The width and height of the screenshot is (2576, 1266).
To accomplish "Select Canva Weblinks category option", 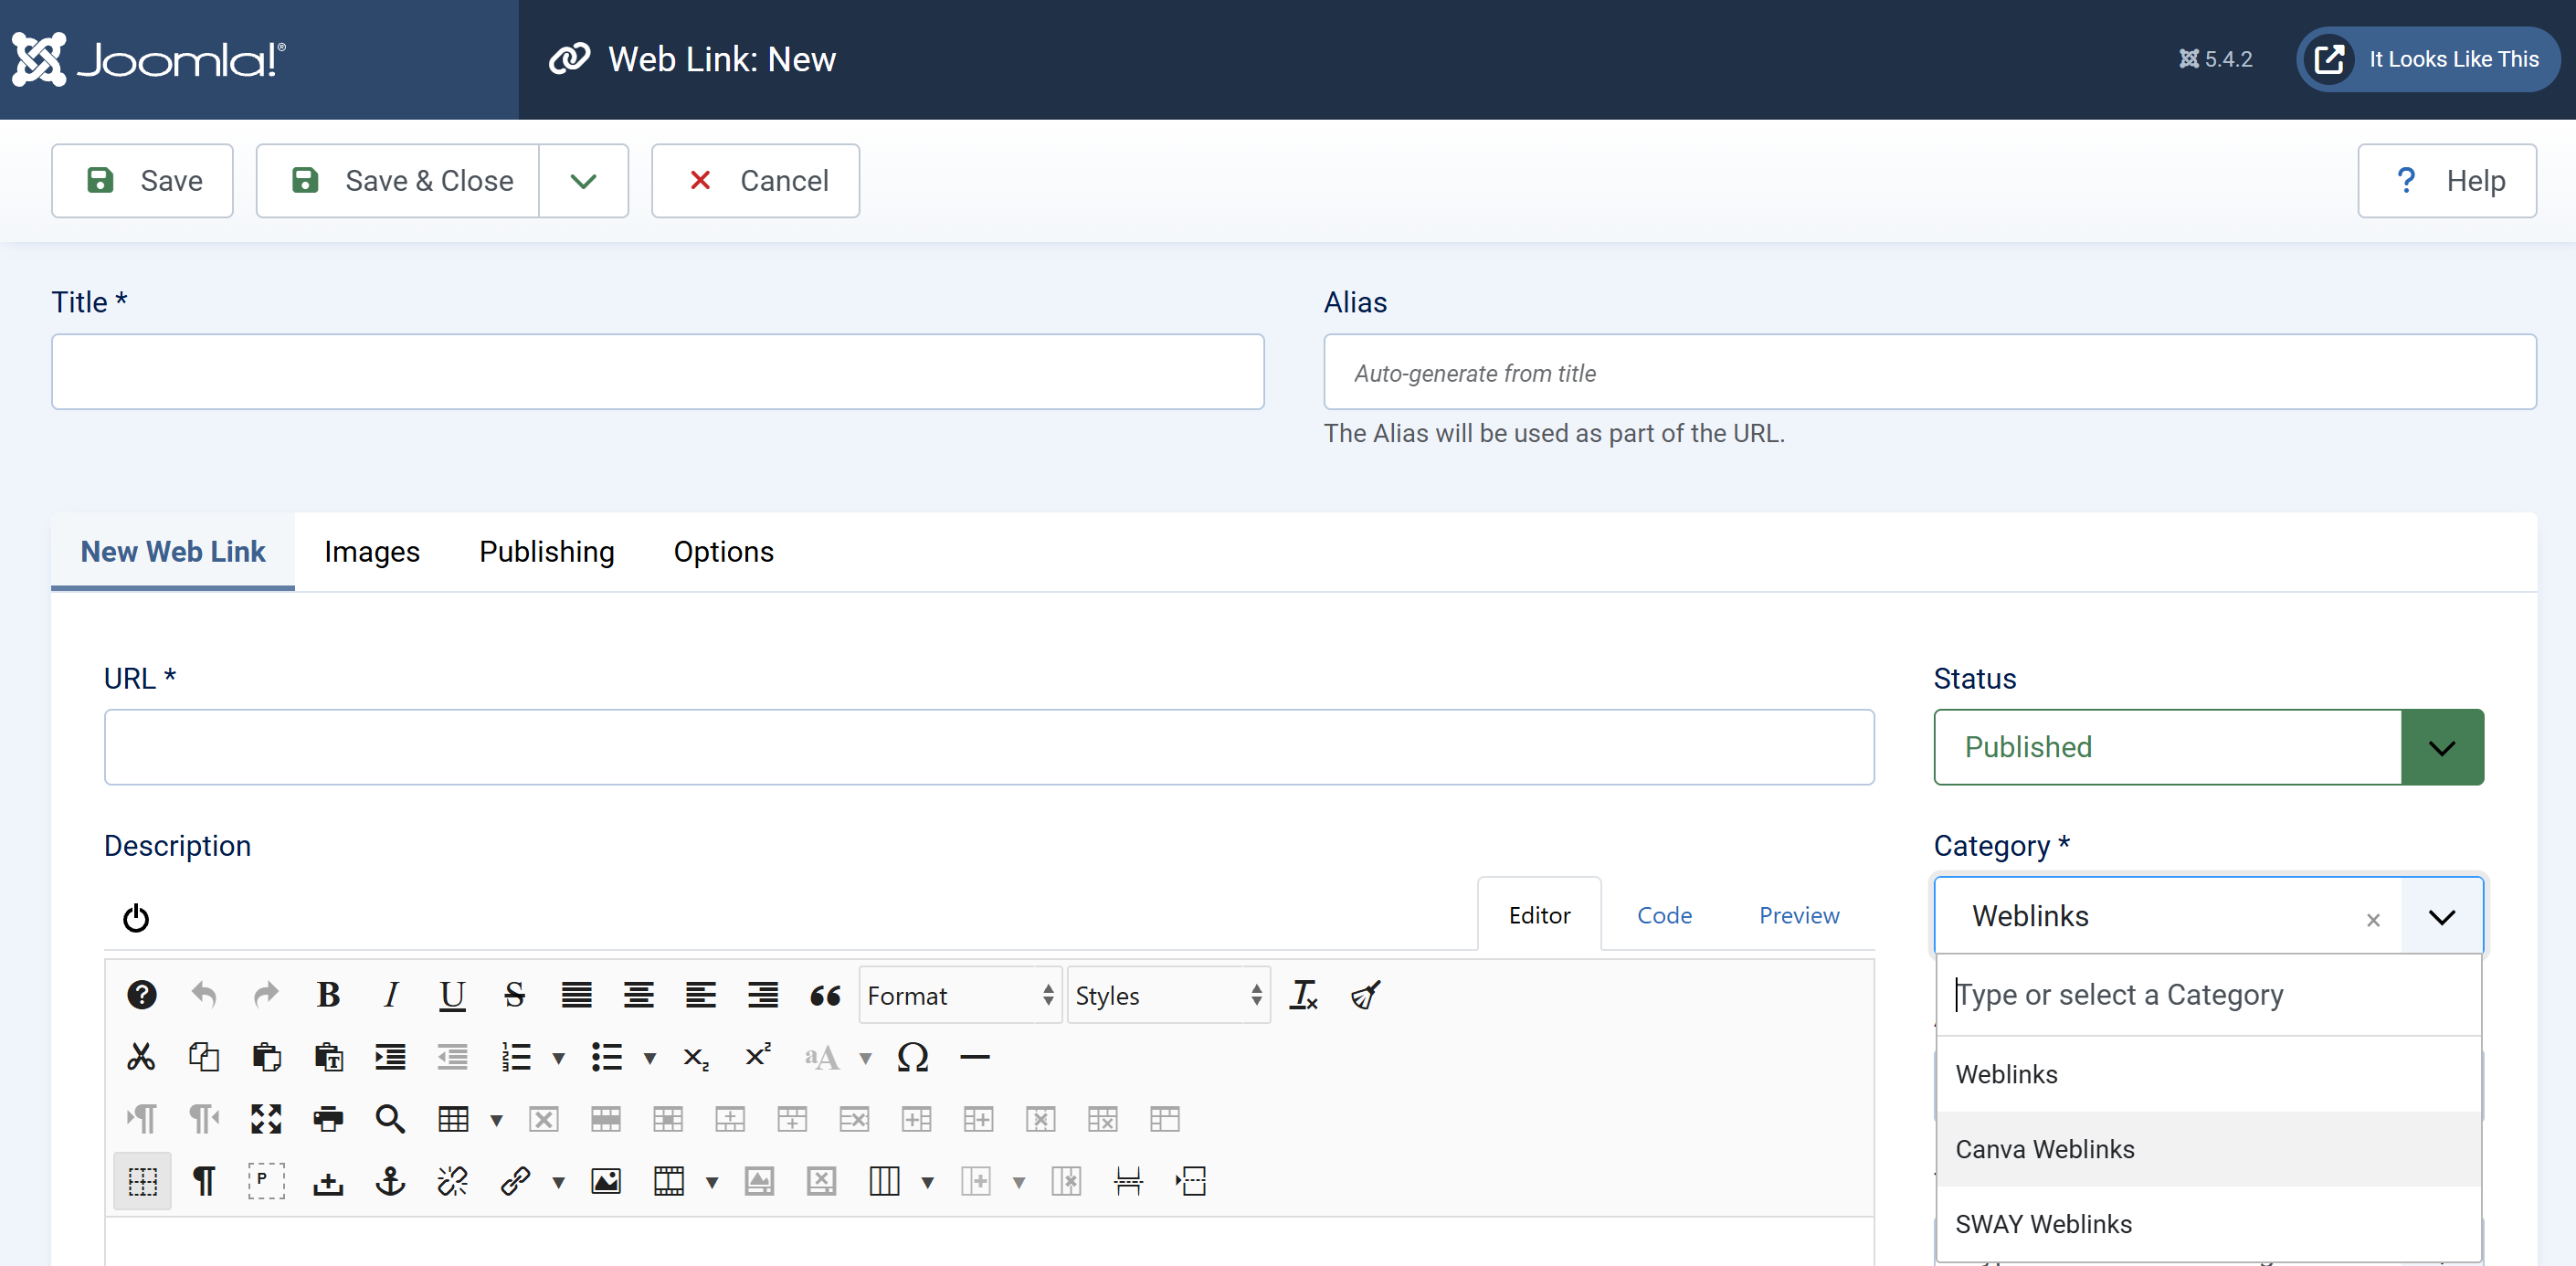I will click(2045, 1149).
